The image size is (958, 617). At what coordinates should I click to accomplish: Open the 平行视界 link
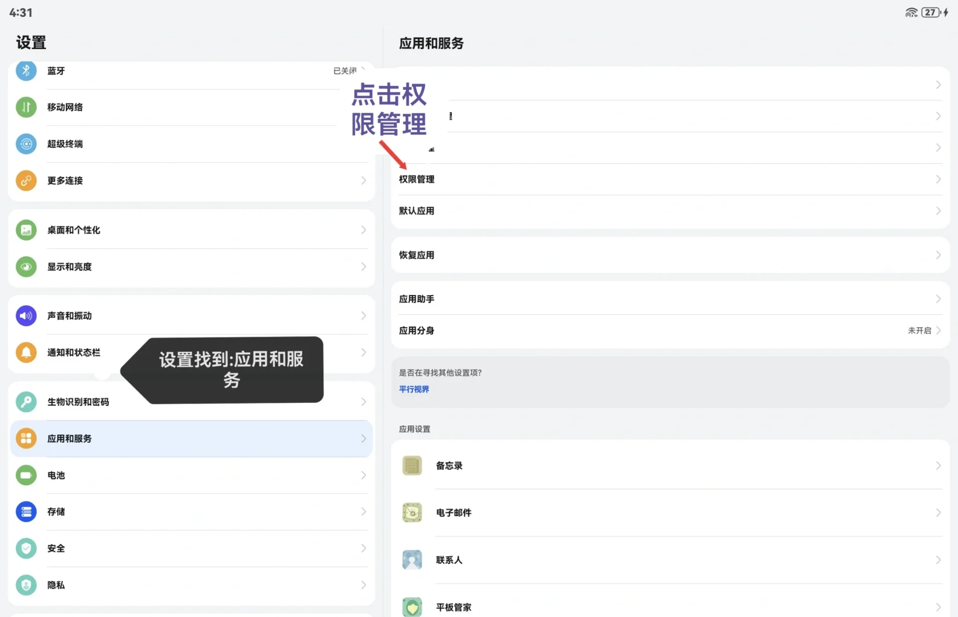(x=414, y=389)
